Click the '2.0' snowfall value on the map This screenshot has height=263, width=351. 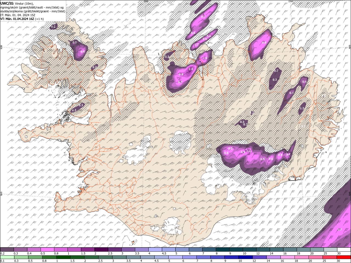point(191,69)
